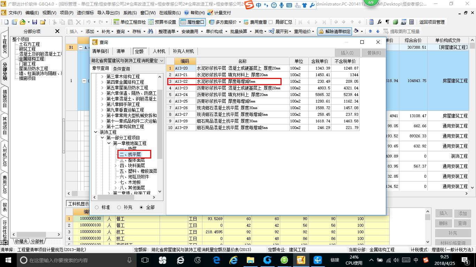Click 费用查看 toolbar button
The height and width of the screenshot is (267, 476).
click(x=255, y=22)
